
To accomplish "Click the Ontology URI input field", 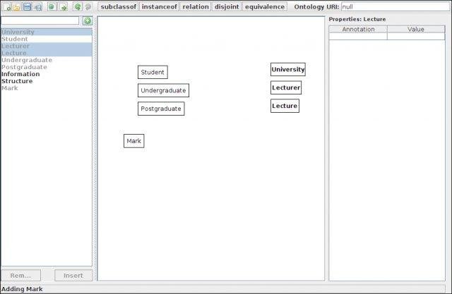I will [x=395, y=6].
